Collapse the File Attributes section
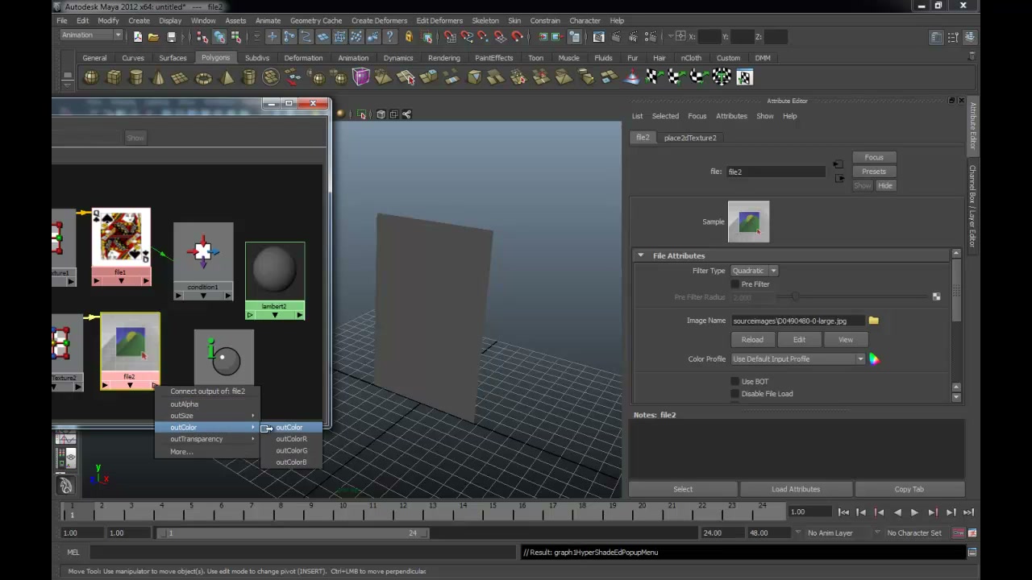Screen dimensions: 1032x580 click(x=640, y=256)
